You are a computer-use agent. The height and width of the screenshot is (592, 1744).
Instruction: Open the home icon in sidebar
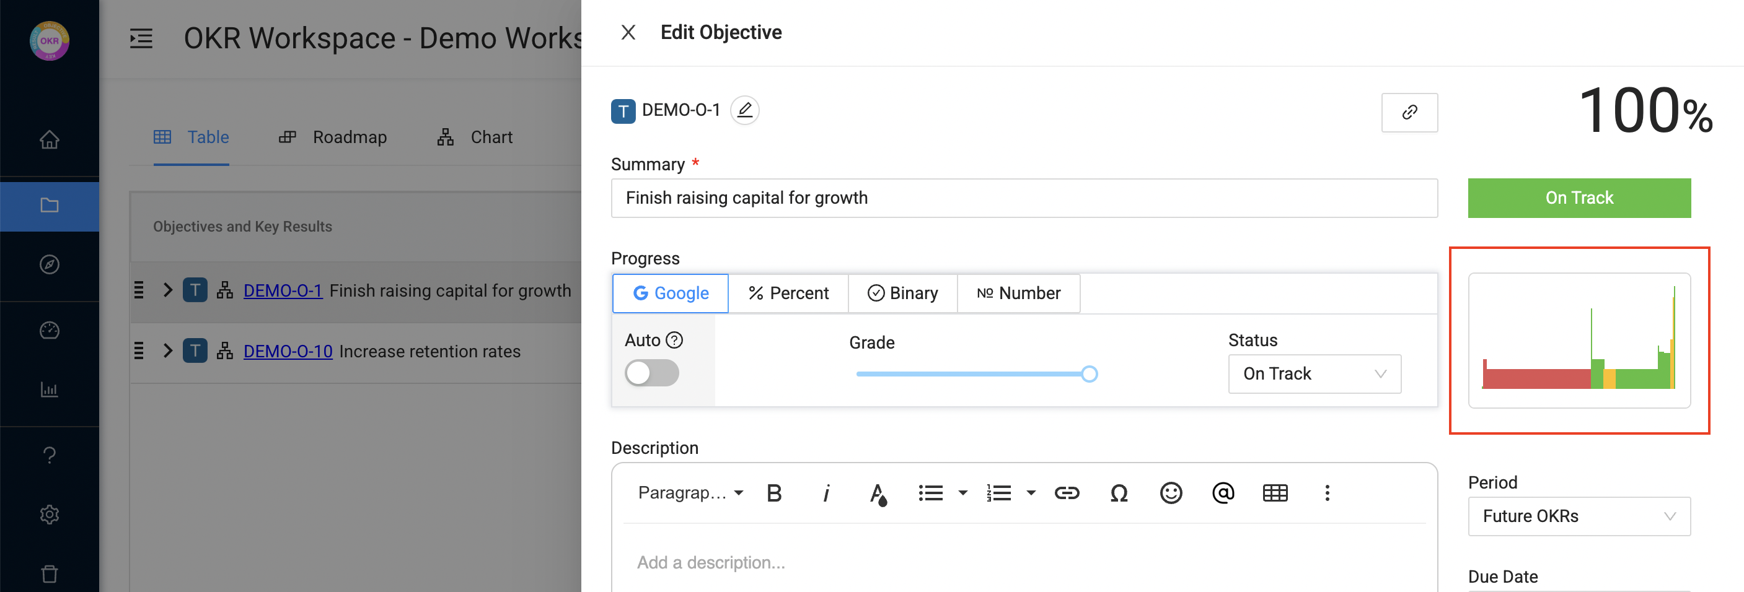point(50,139)
